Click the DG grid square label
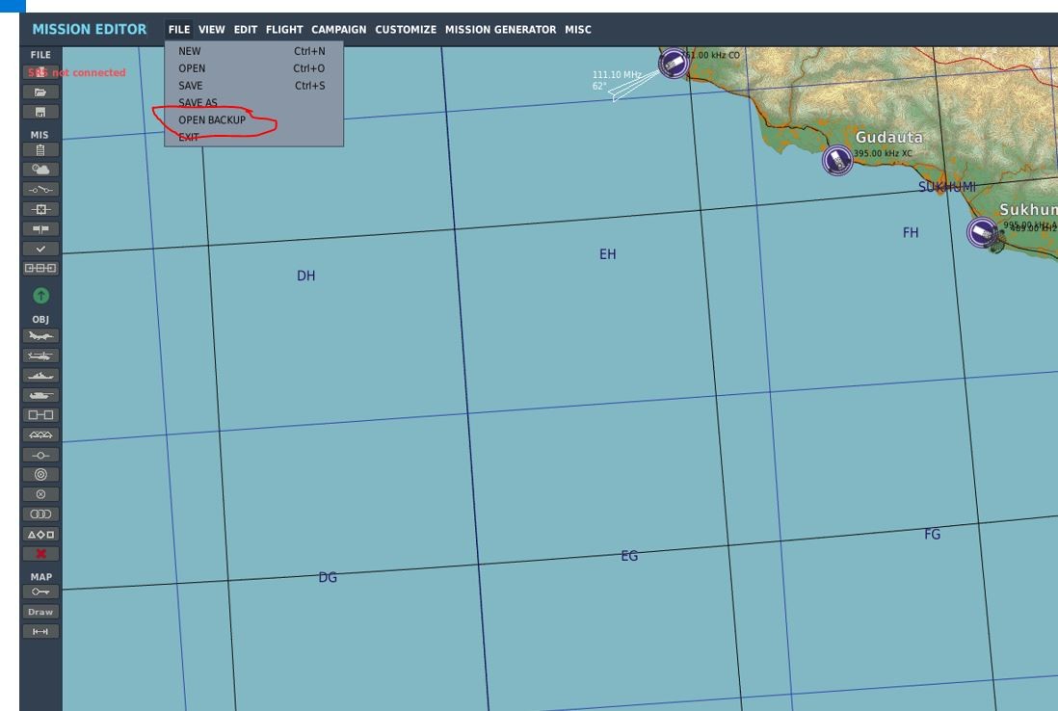The height and width of the screenshot is (711, 1058). [328, 577]
